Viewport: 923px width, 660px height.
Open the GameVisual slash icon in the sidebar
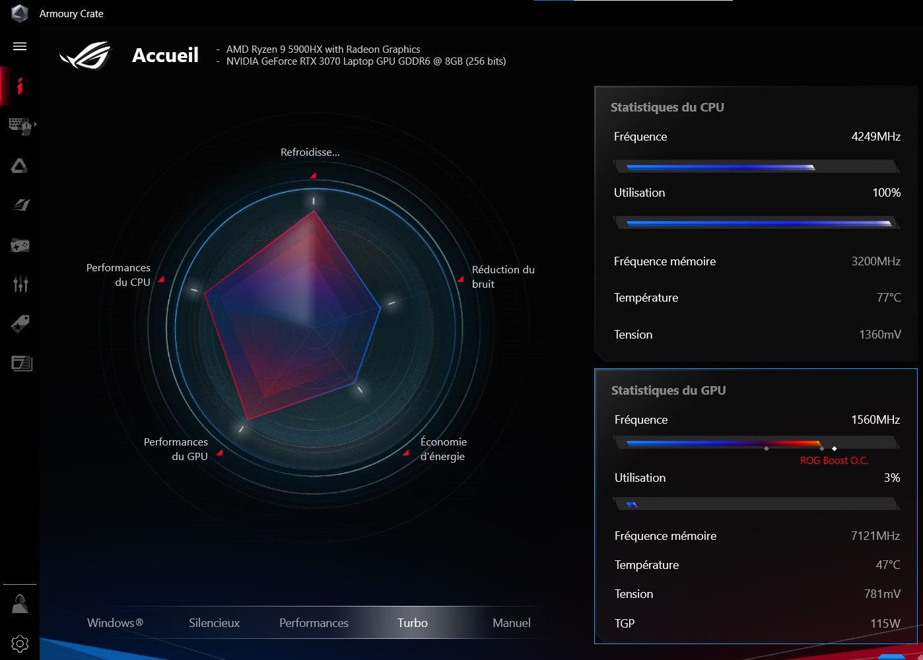[20, 205]
